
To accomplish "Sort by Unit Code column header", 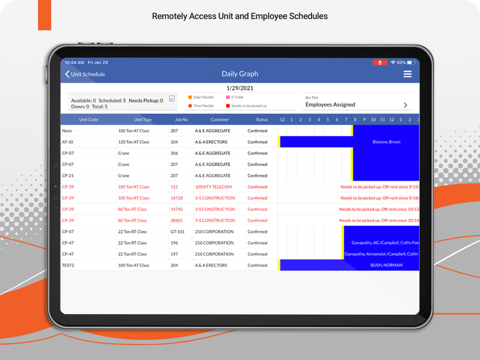I will point(88,120).
